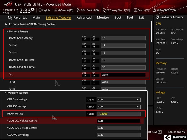Open Search(F9)
The image size is (187, 140).
click(141, 10)
